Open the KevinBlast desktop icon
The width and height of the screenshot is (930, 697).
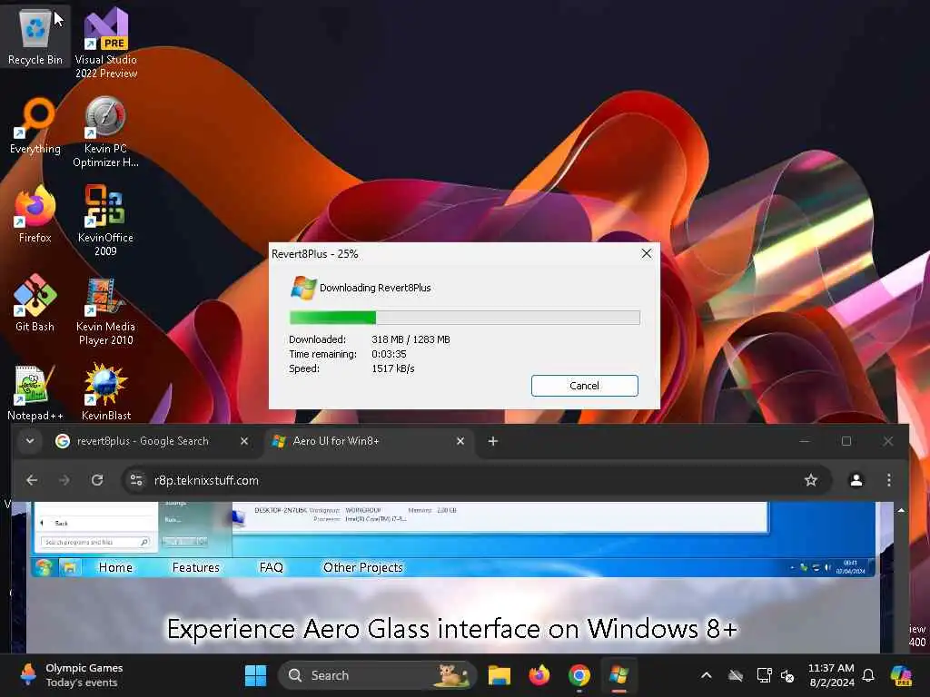pos(105,392)
